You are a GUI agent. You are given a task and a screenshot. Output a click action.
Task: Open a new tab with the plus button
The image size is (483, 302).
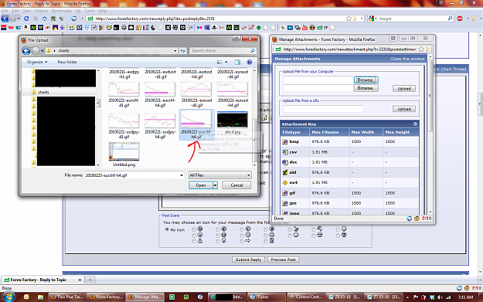tap(90, 280)
